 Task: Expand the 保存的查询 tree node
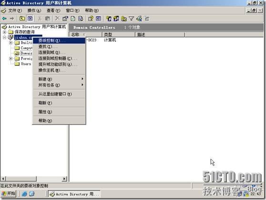click(5, 32)
